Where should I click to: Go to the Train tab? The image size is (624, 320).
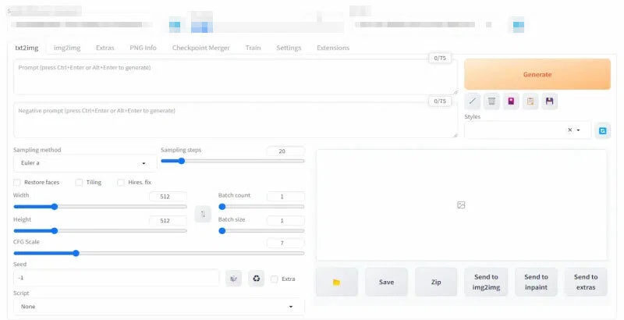tap(253, 48)
